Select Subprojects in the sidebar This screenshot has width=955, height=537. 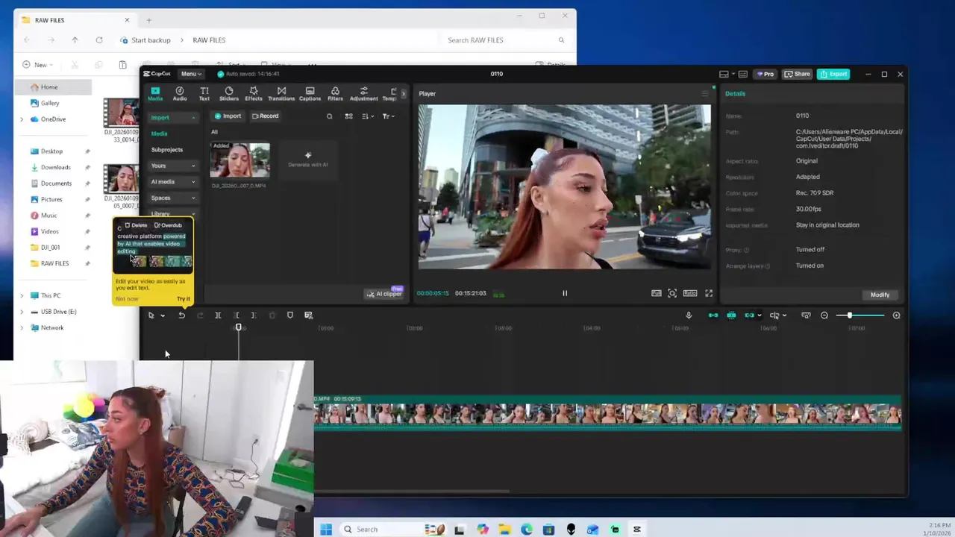pos(167,150)
